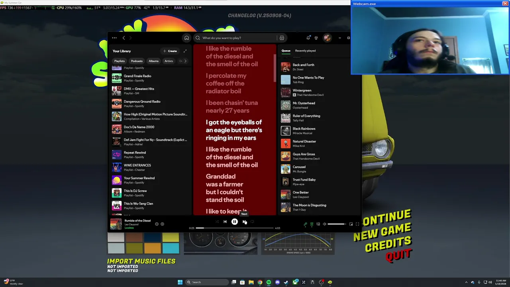Open Grand Finale Radio playlist
510x287 pixels.
(x=150, y=78)
